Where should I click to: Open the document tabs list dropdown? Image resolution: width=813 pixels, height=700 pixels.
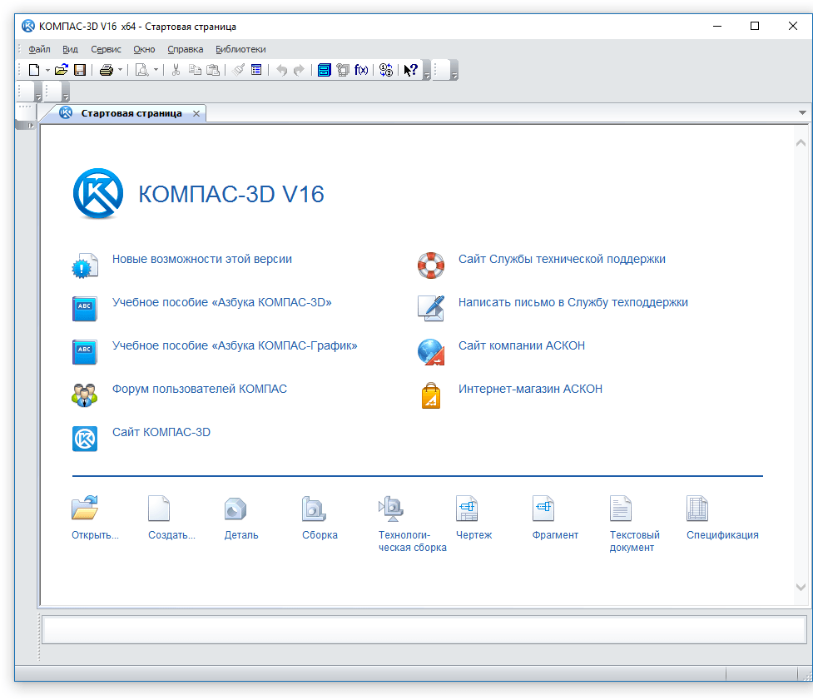(802, 112)
